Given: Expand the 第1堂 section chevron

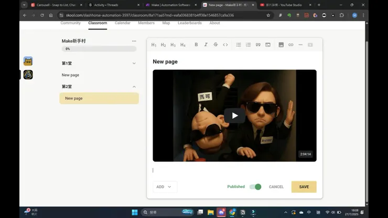Looking at the screenshot, I should [134, 63].
